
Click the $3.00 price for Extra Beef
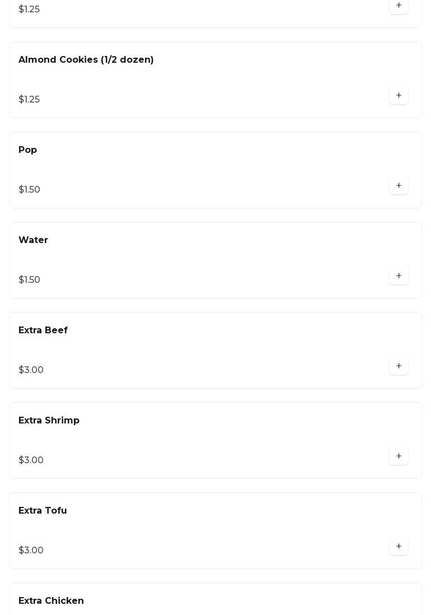point(31,370)
